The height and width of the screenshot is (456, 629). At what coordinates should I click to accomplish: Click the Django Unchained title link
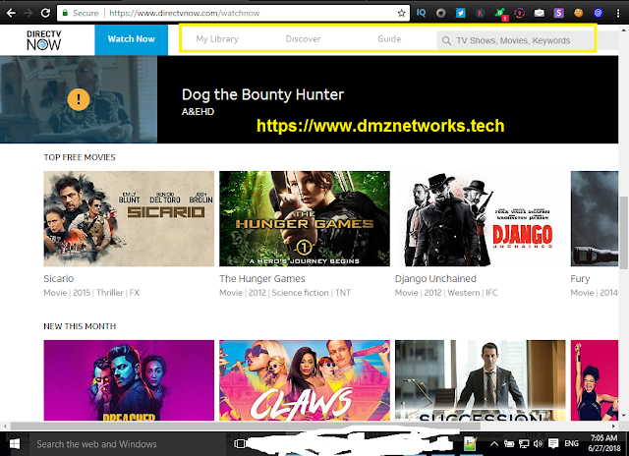(435, 278)
